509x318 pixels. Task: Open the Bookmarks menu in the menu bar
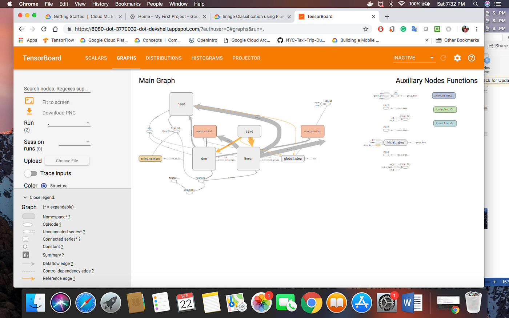coord(128,4)
